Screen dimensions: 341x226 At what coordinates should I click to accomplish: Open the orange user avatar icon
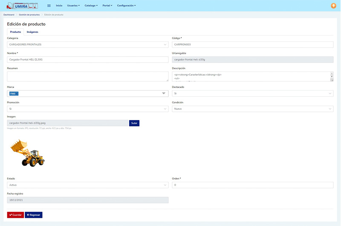[333, 6]
